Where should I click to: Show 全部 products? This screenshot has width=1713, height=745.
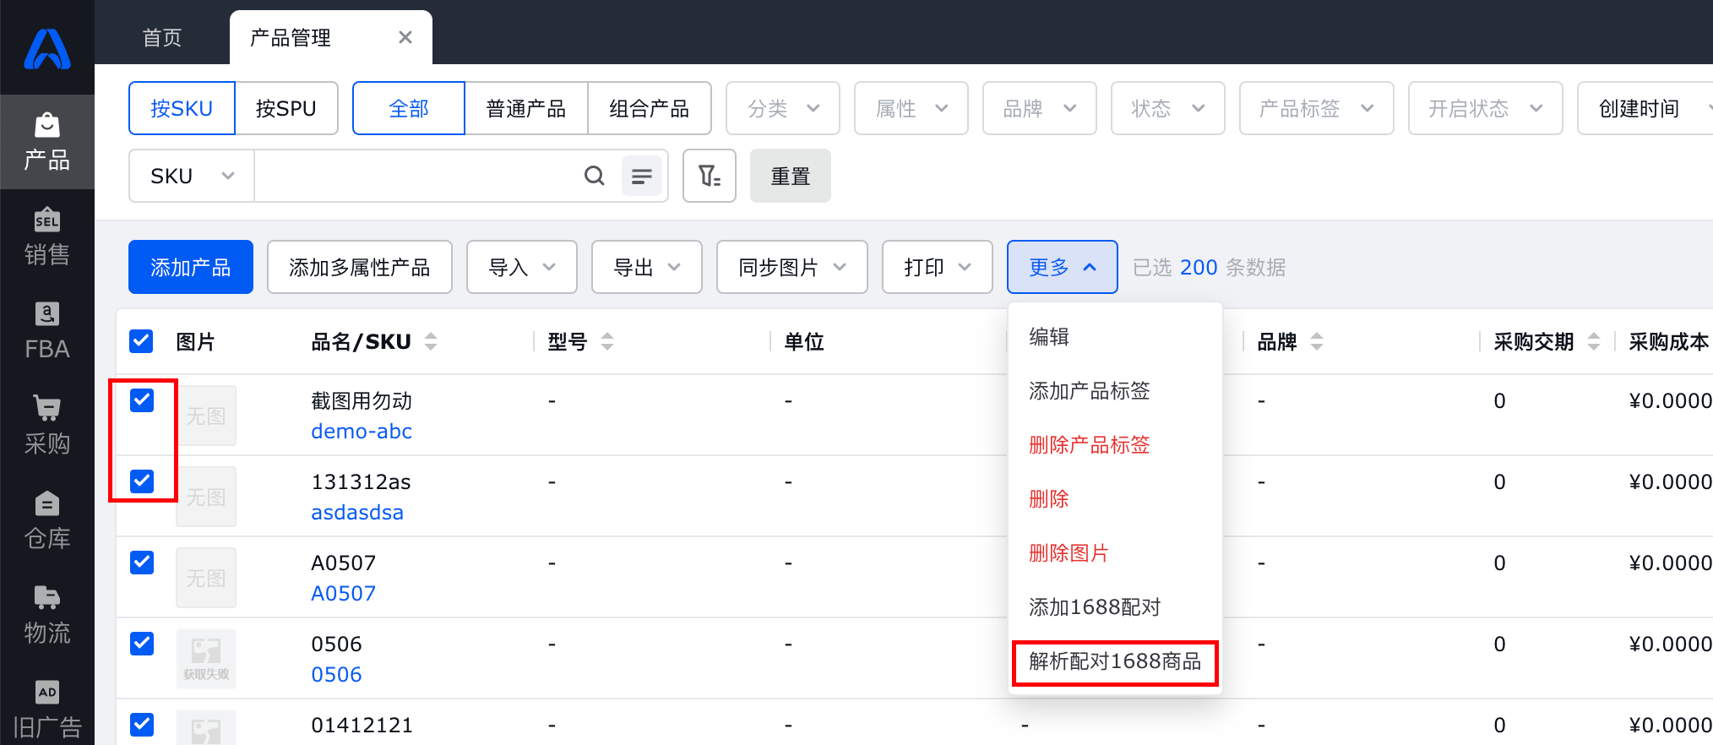click(409, 108)
